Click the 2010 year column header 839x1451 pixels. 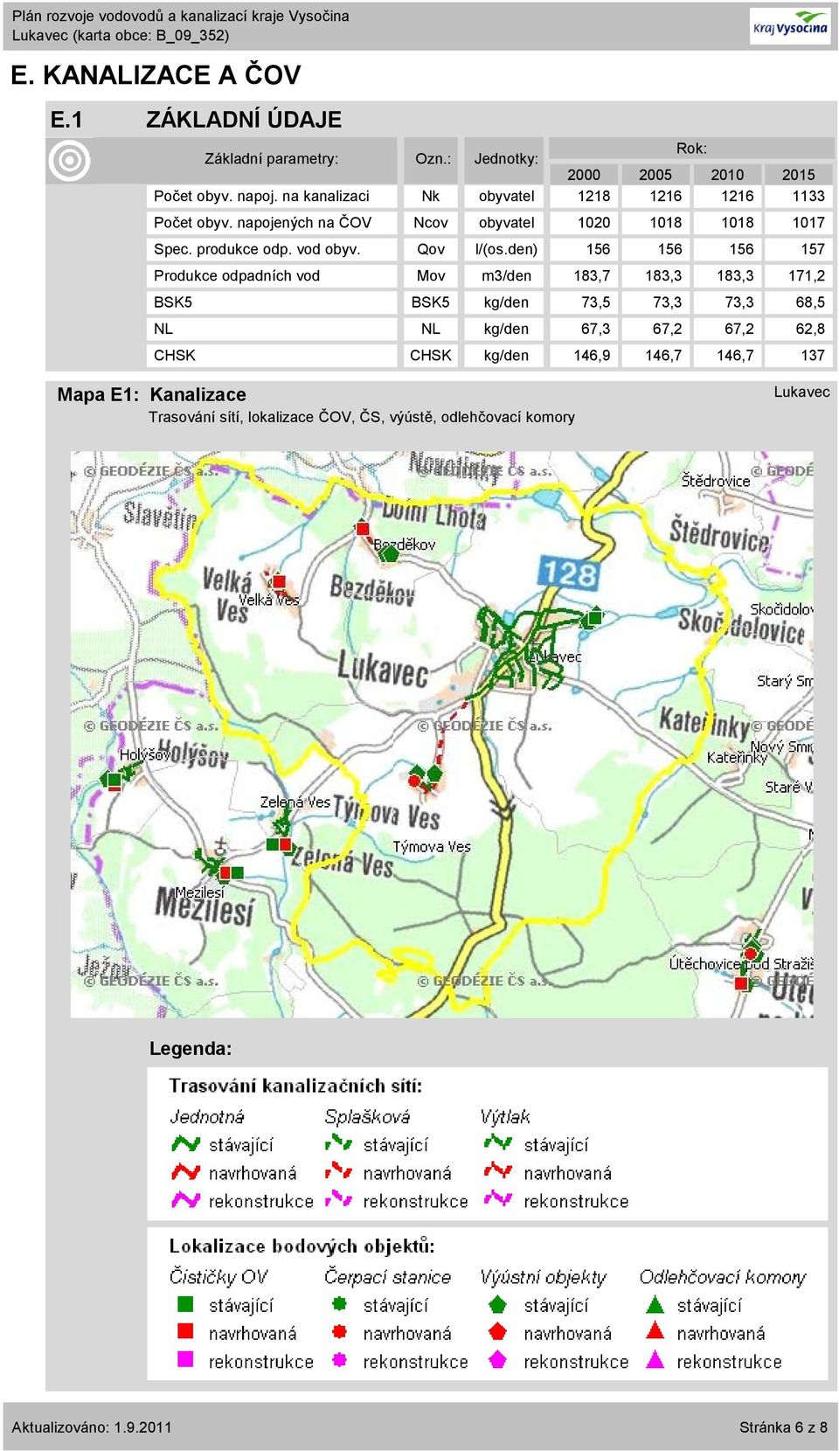tap(727, 174)
